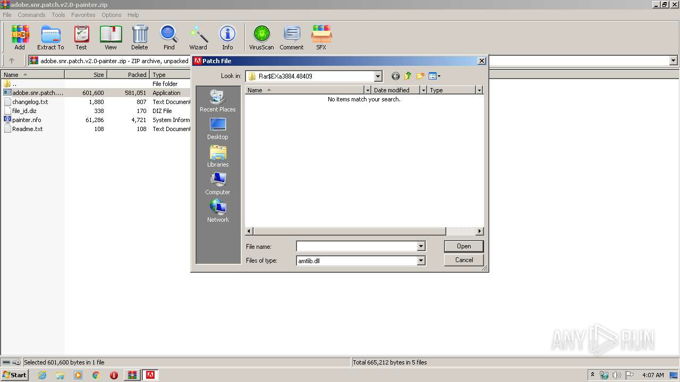Click the Open button in dialog
Image resolution: width=680 pixels, height=382 pixels.
[464, 246]
